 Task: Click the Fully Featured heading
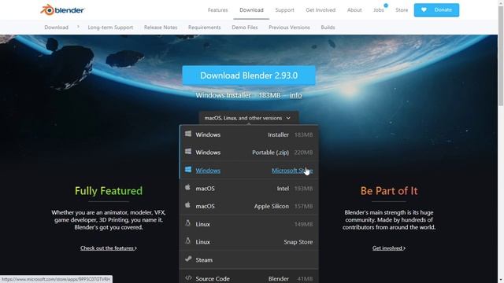(x=109, y=191)
